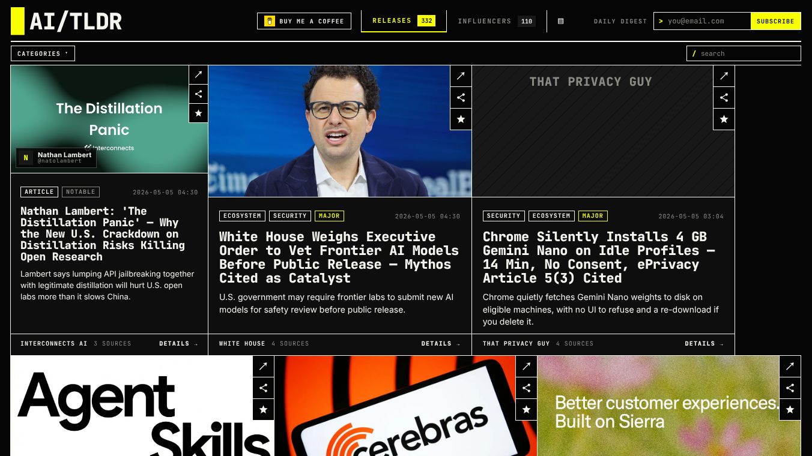
Task: Star the Distillation Panic article
Action: coord(198,113)
